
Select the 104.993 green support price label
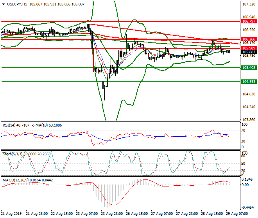(x=249, y=82)
